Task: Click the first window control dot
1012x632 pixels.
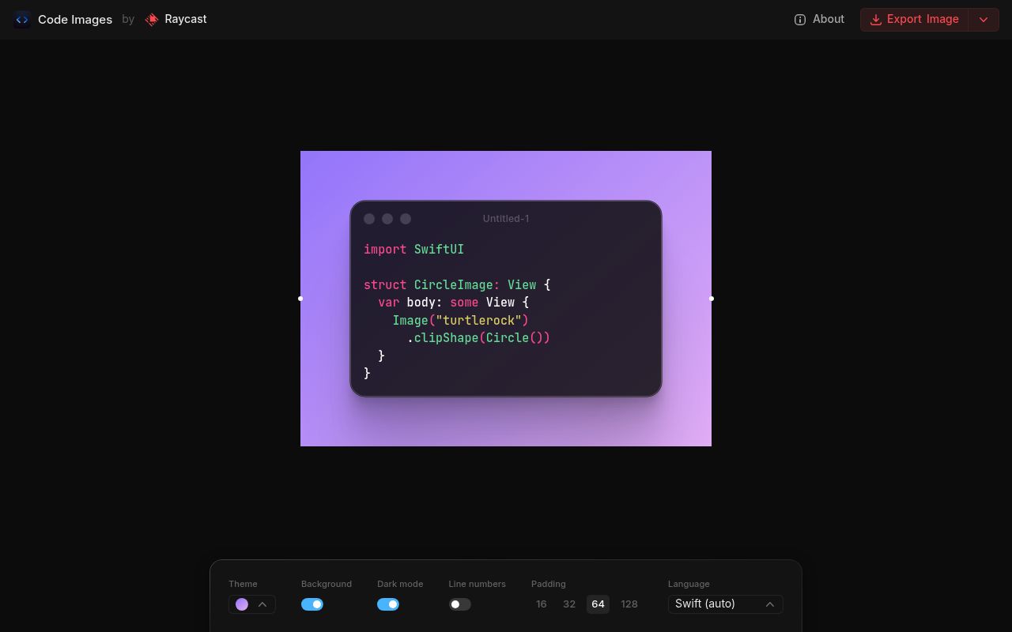Action: (x=369, y=219)
